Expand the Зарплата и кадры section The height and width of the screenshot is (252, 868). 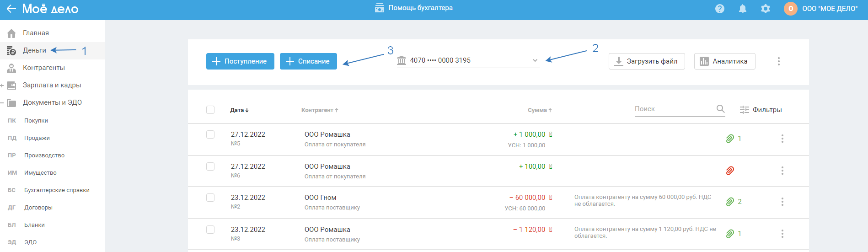coord(2,86)
